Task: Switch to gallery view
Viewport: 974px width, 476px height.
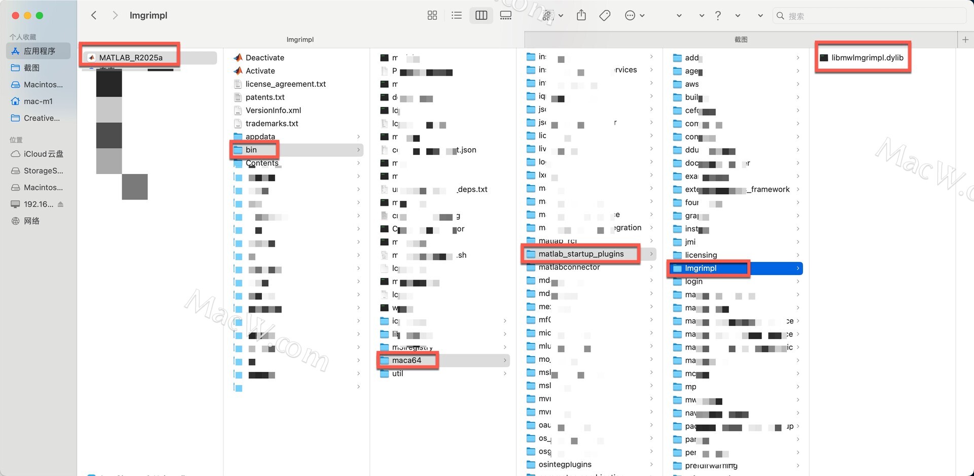Action: pyautogui.click(x=506, y=16)
